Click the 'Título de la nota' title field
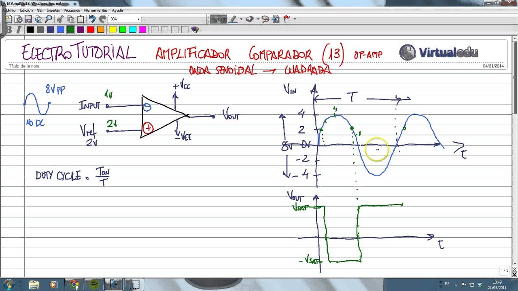This screenshot has height=291, width=518. [x=24, y=66]
